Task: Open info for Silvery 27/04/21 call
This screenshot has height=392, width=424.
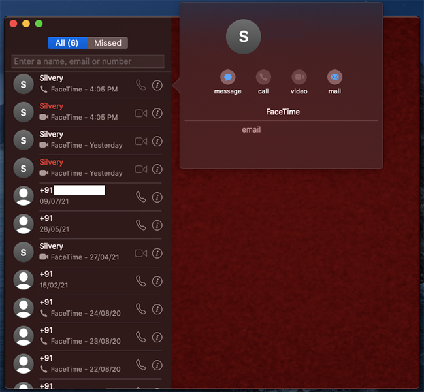Action: point(157,253)
